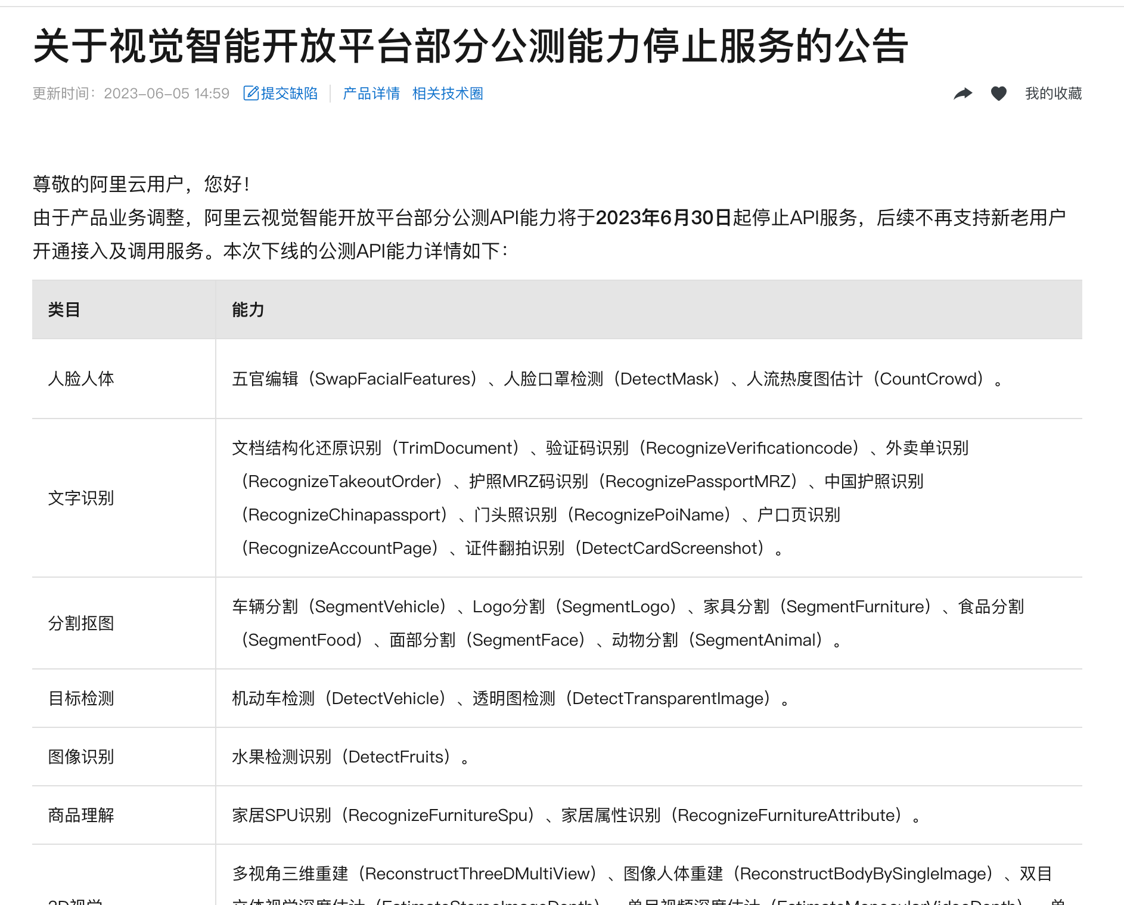Click the heart favorite icon

coord(999,94)
